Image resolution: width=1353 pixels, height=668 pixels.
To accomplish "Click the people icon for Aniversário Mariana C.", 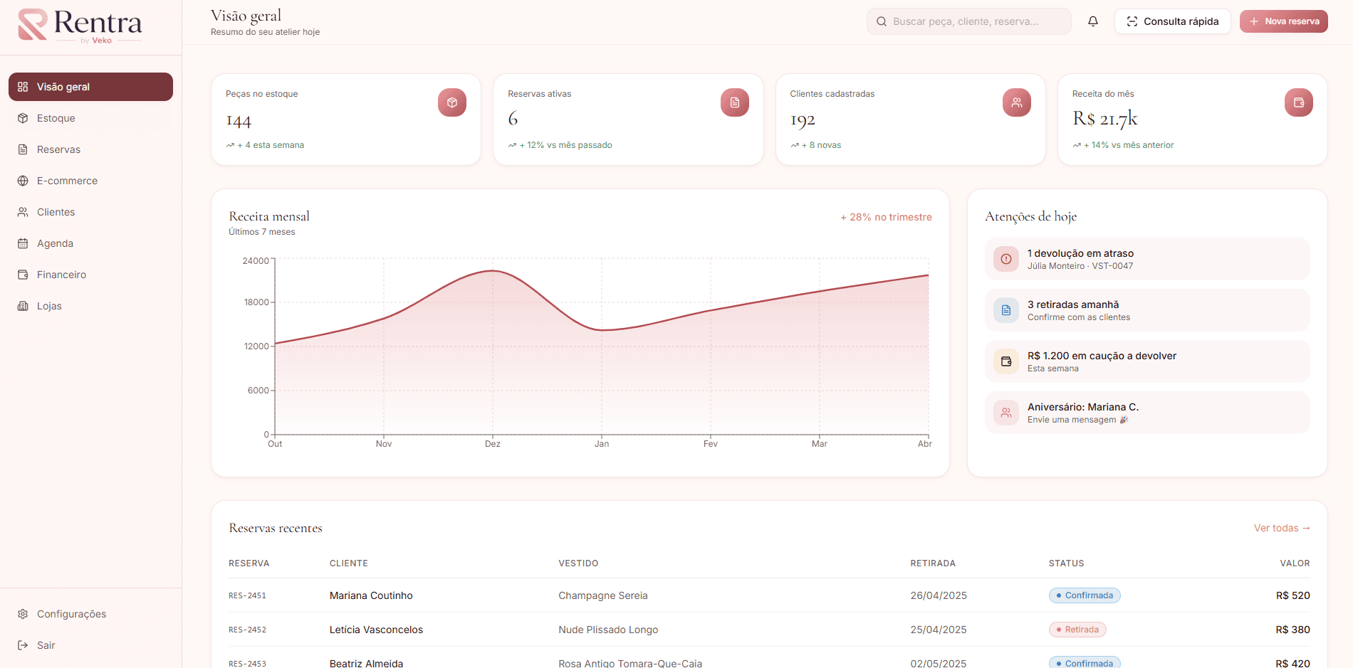I will pos(1006,413).
